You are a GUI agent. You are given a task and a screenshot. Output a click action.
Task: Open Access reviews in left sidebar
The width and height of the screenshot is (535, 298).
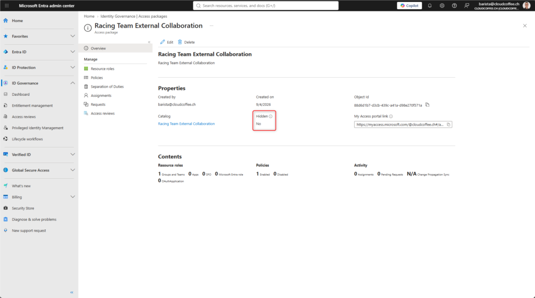[24, 117]
